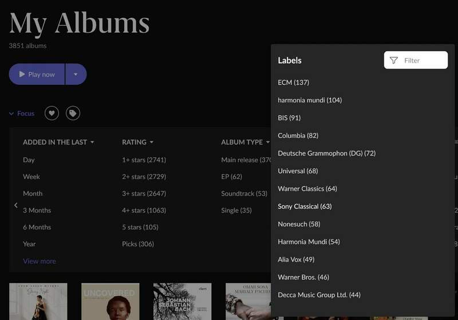Open the Rating column dropdown
The image size is (458, 320).
152,142
